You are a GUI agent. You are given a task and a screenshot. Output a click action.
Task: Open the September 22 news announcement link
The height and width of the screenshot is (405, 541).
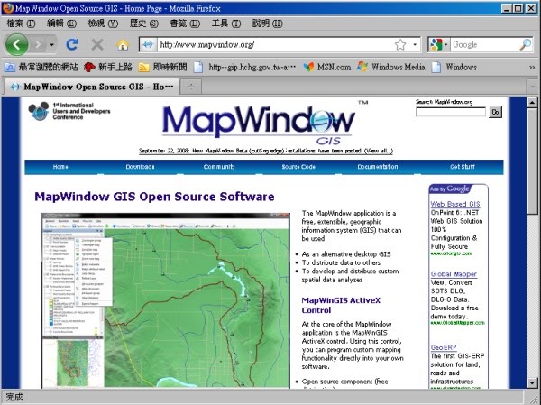tap(266, 151)
